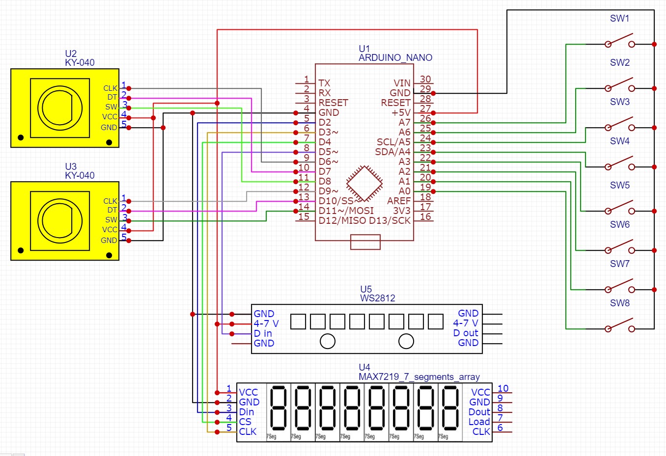Click the SW pin label on U3 encoder

point(111,220)
